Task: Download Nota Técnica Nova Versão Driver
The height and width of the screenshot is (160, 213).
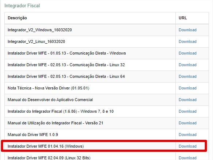Action: coord(187,88)
